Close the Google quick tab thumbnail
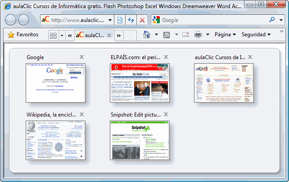 tap(81, 57)
